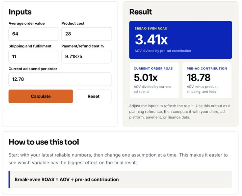Click the Inputs heading
This screenshot has height=196, width=242.
(20, 12)
